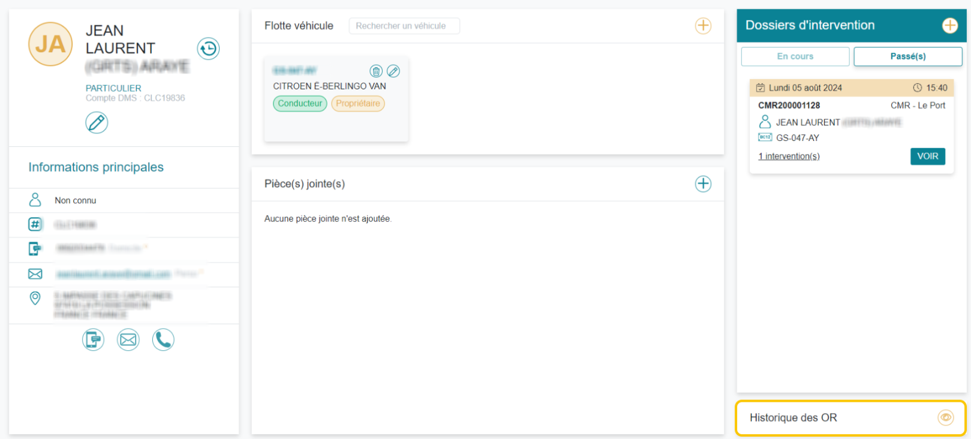Click the JA avatar circle

pyautogui.click(x=50, y=44)
